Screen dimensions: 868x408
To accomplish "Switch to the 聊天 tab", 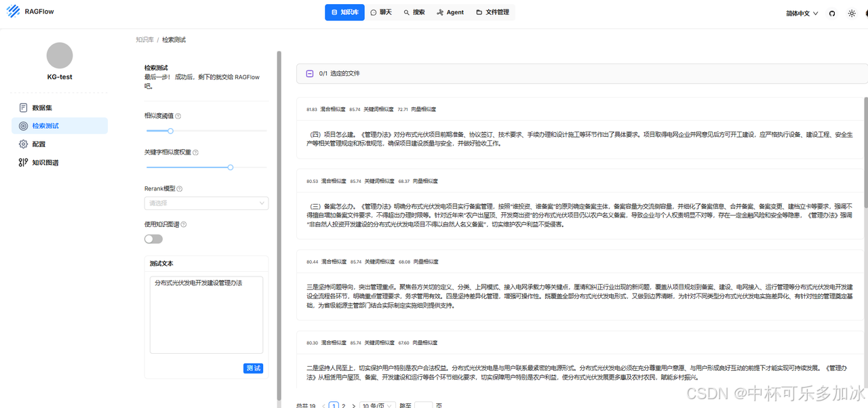I will coord(381,12).
